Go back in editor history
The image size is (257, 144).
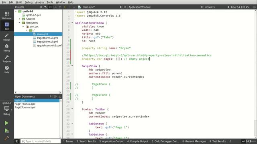(x=65, y=7)
